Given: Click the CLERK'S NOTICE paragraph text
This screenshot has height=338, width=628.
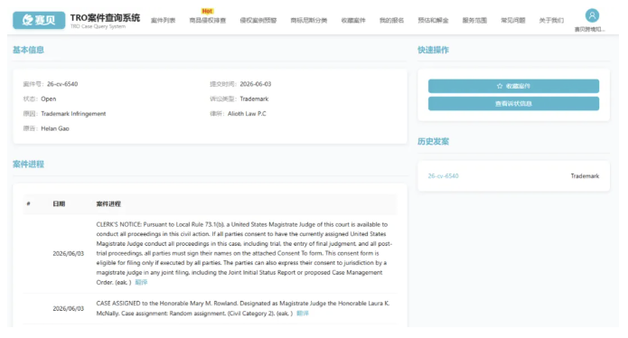Looking at the screenshot, I should click(x=244, y=253).
